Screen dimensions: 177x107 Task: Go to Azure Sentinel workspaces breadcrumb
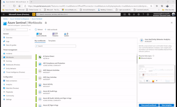point(19,19)
